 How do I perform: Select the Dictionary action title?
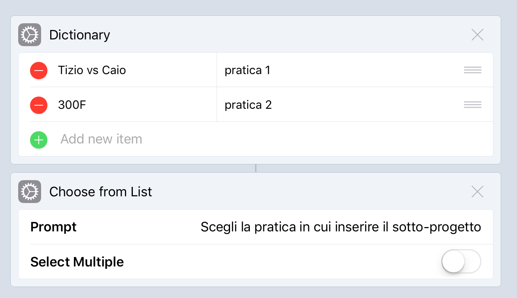(79, 35)
